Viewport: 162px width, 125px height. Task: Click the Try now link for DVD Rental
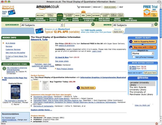click(x=154, y=15)
